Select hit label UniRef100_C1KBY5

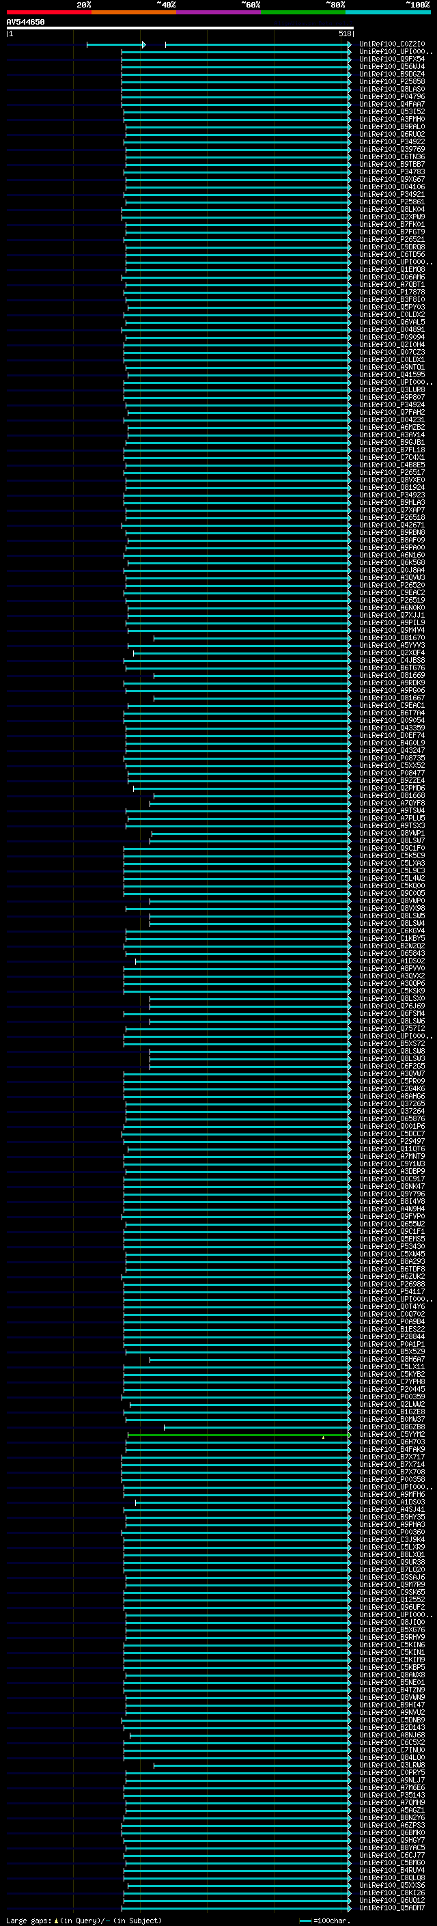[x=392, y=938]
